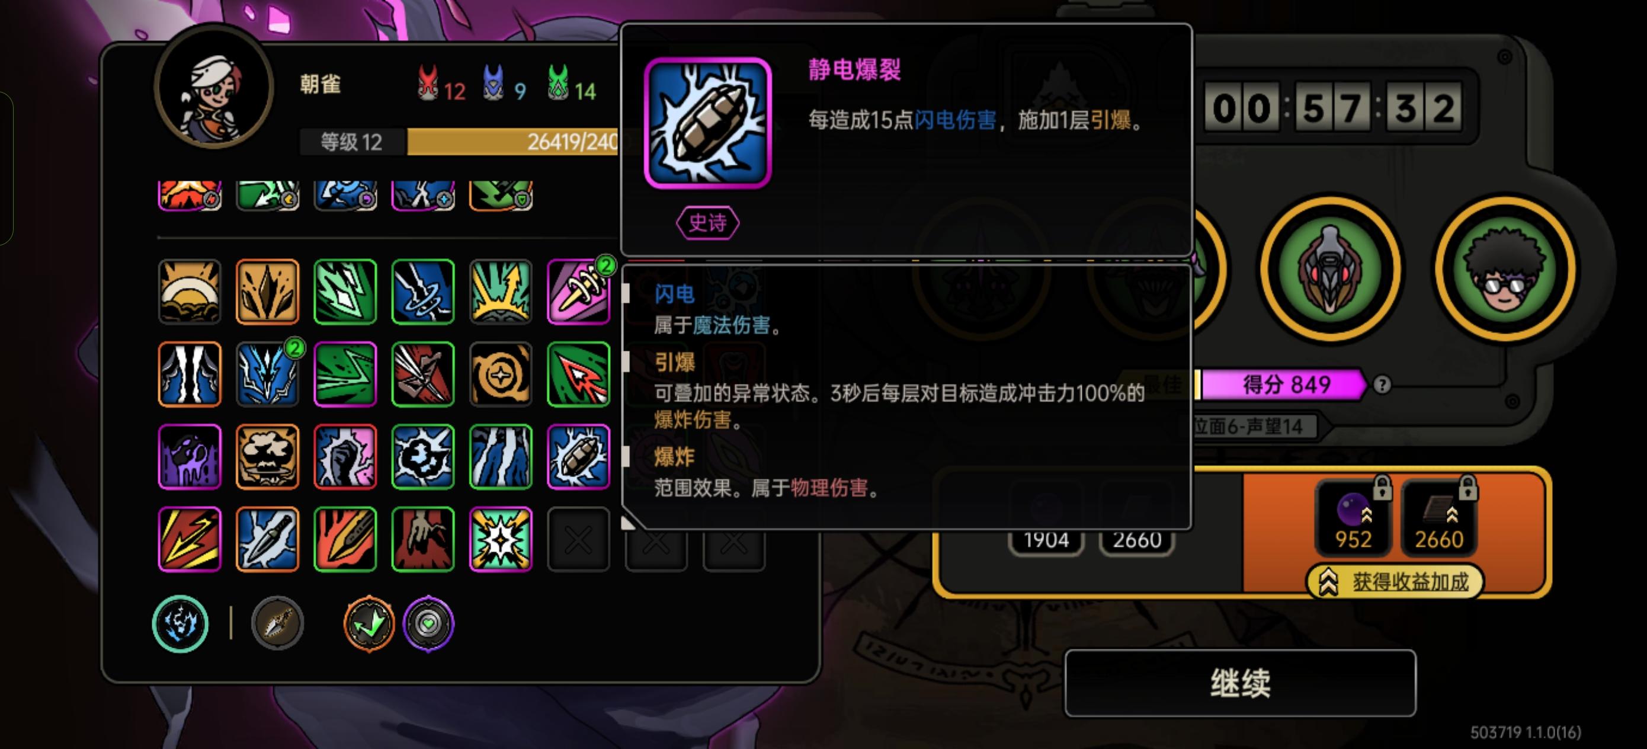The image size is (1647, 749).
Task: Open the score help question mark
Action: pos(1382,385)
